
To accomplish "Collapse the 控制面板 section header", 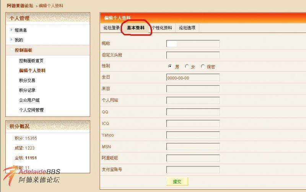I will 23,50.
